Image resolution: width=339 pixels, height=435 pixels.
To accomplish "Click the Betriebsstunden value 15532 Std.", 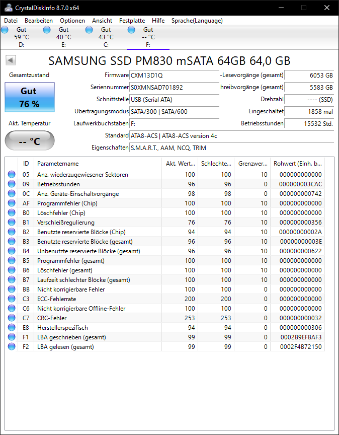I will [309, 124].
